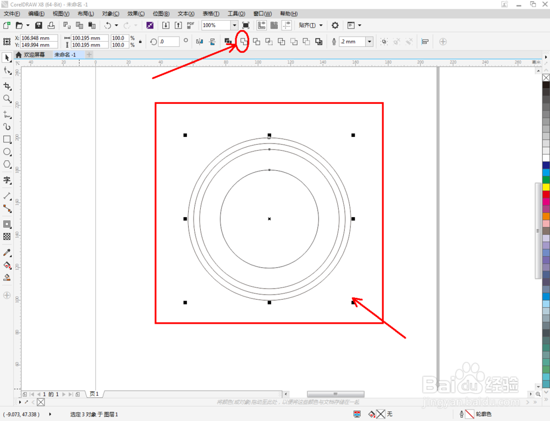This screenshot has width=550, height=421.
Task: Go to the next page arrow
Action: click(x=64, y=395)
